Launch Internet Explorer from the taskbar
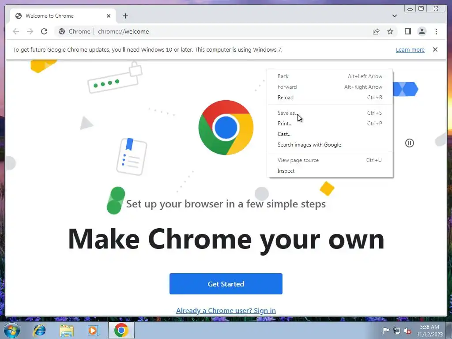 (x=39, y=331)
